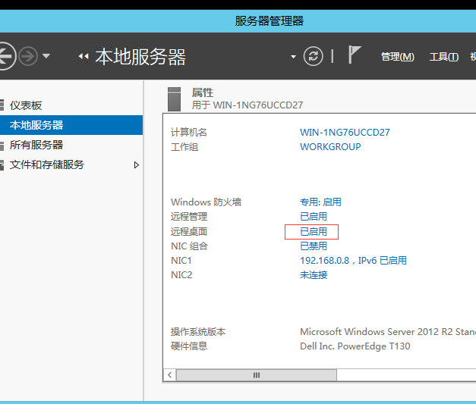Click the horizontal scrollbar left arrow

[x=170, y=375]
